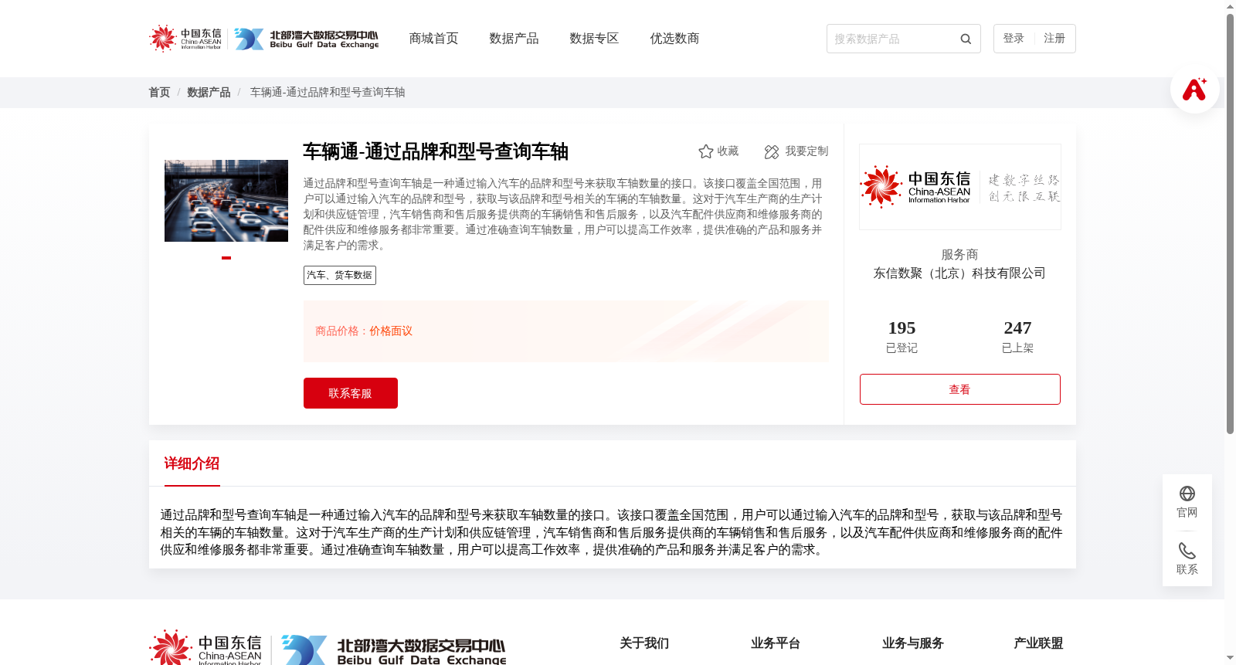Click the footer 业务平台 heading

(x=776, y=643)
